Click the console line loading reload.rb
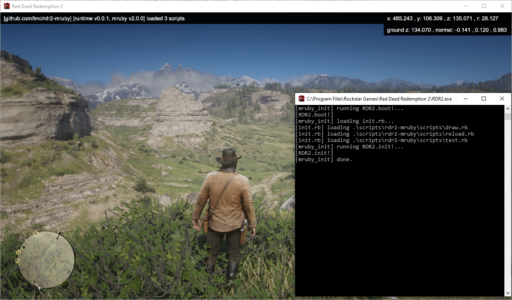This screenshot has height=300, width=512. tap(385, 134)
